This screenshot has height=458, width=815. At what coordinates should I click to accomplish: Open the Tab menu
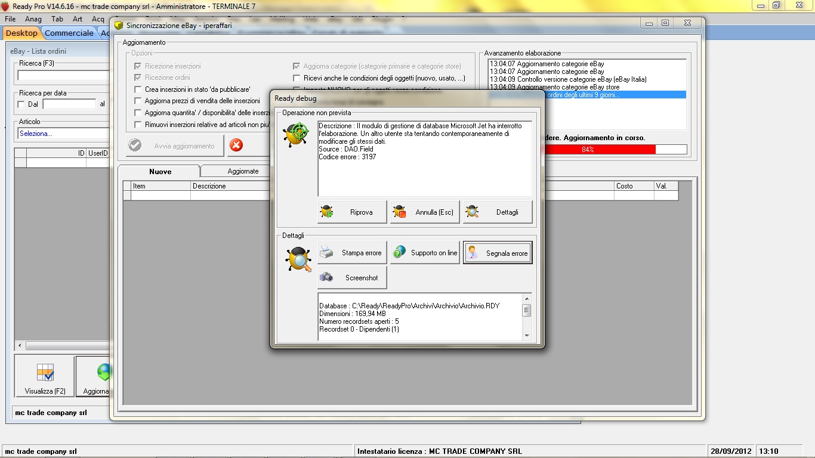pos(57,19)
